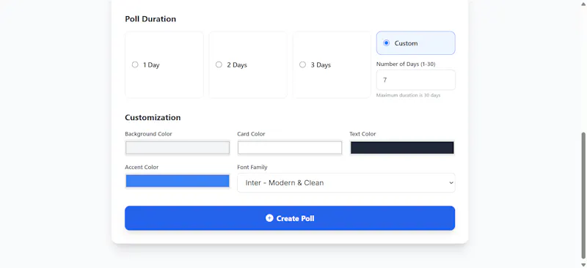587x268 pixels.
Task: Open the Text Color swatch
Action: pyautogui.click(x=402, y=148)
